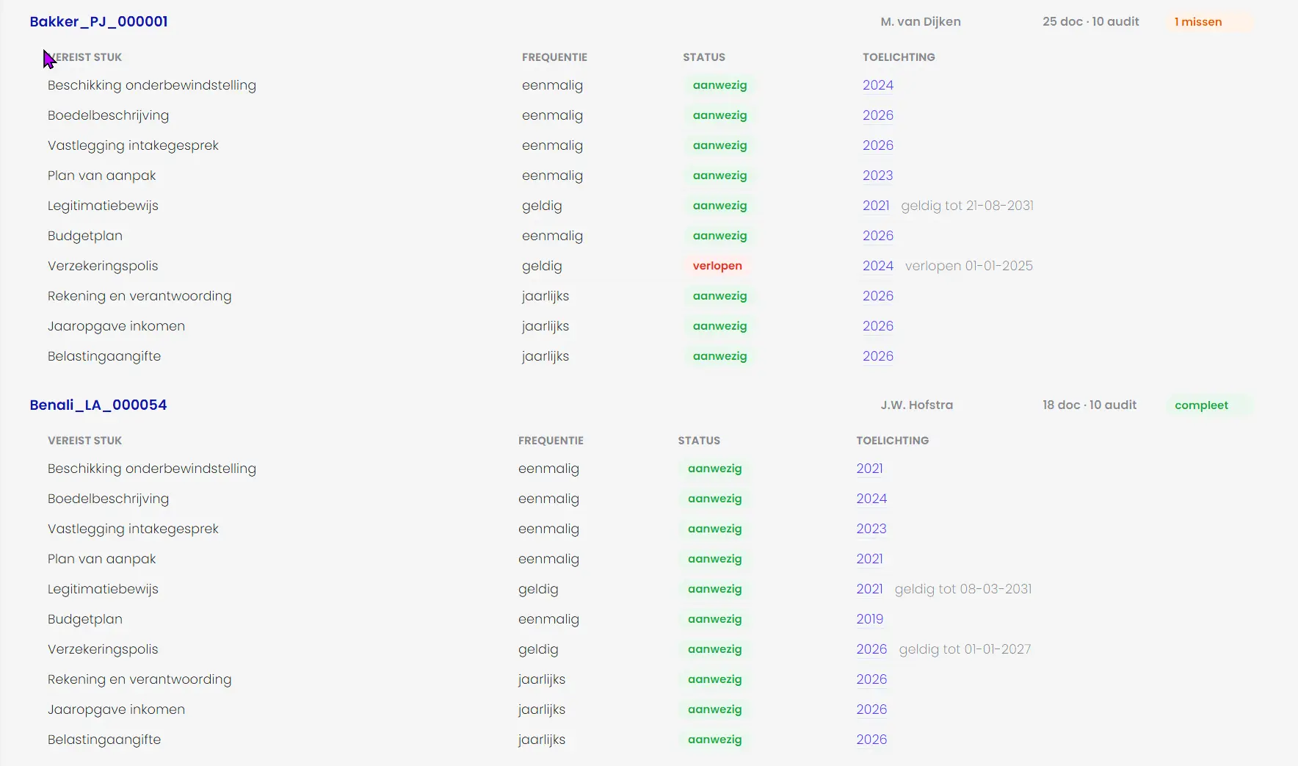The height and width of the screenshot is (766, 1298).
Task: Open Benali's 2021 Plan van aanpak link
Action: 869,559
